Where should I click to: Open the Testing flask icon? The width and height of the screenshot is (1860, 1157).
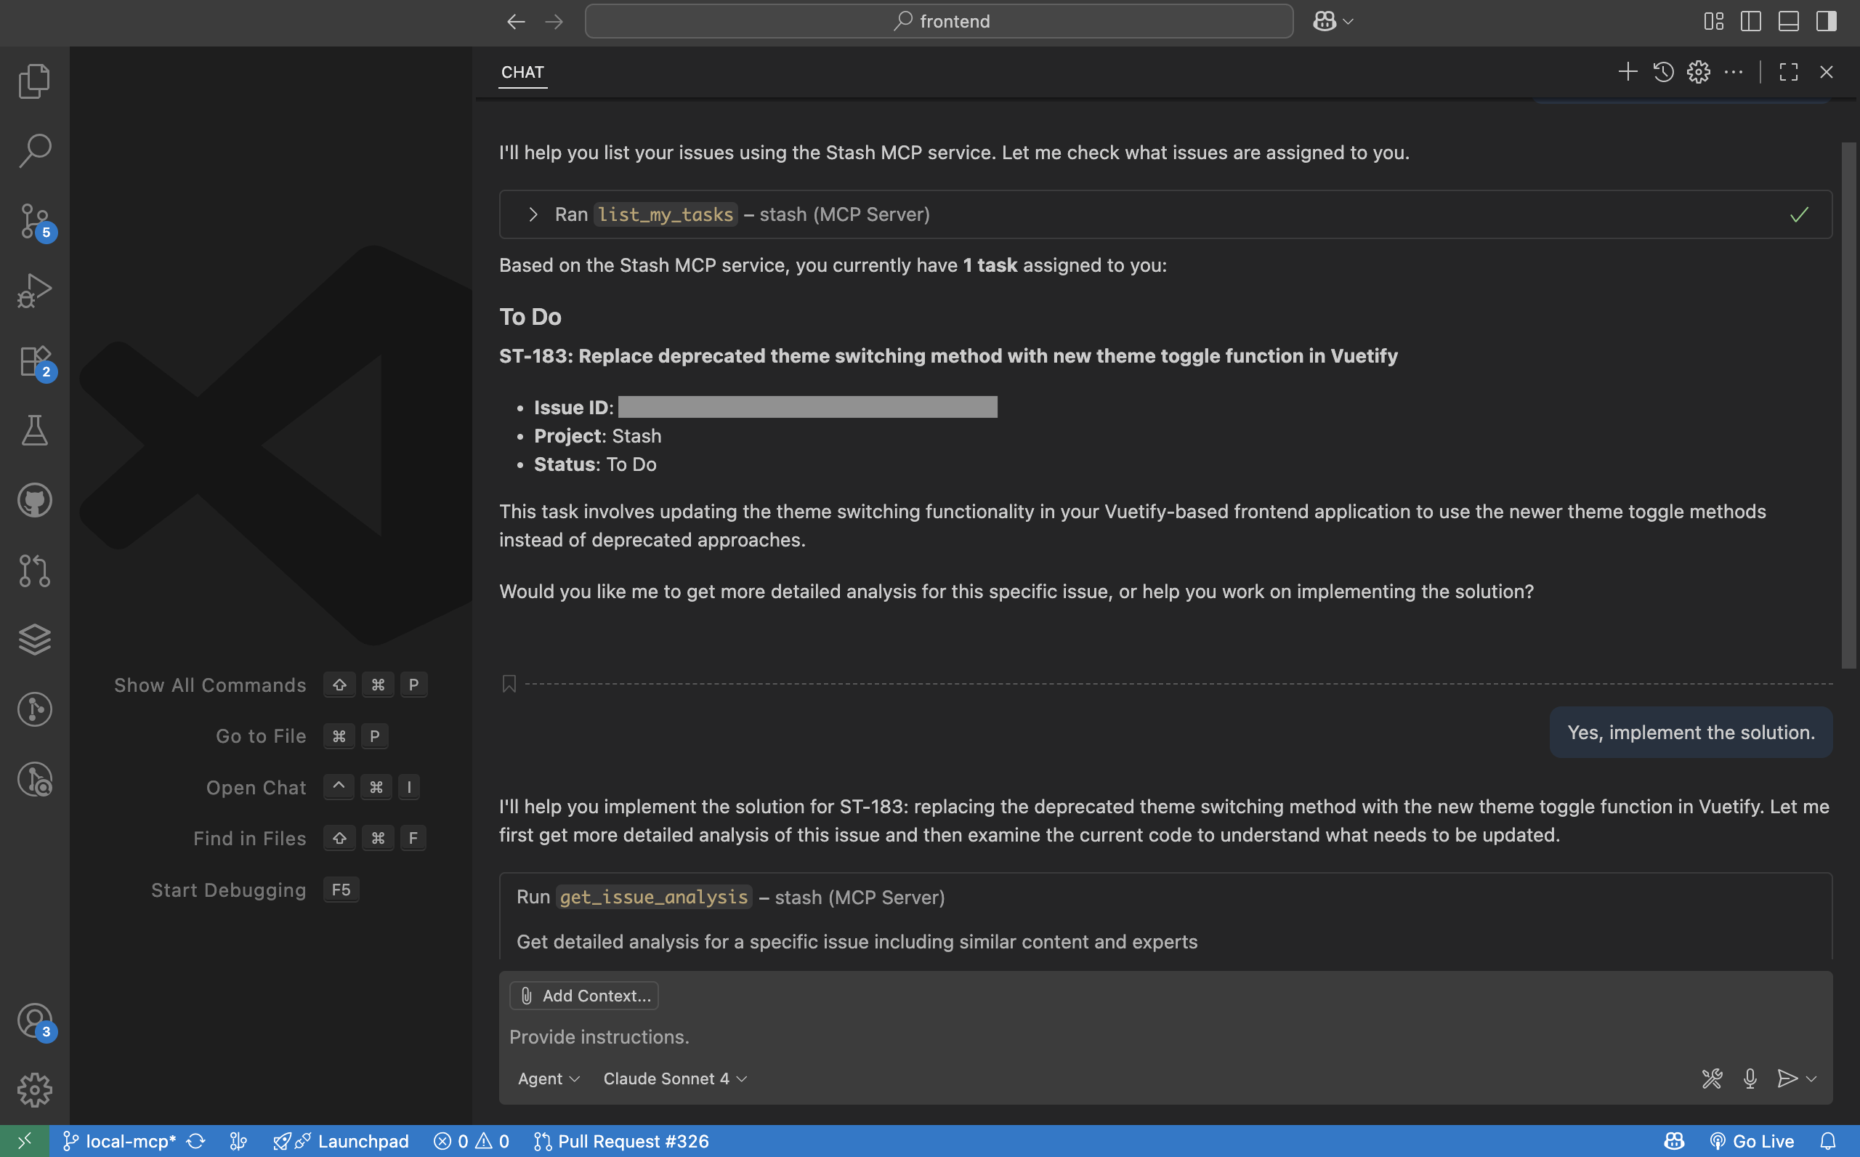coord(34,430)
